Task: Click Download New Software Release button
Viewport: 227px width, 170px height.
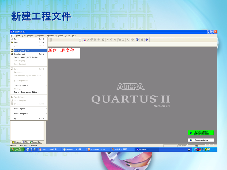Action: (x=201, y=133)
